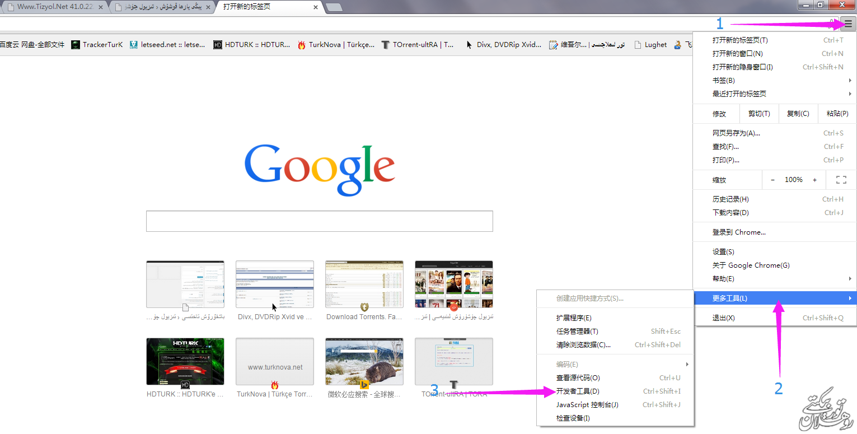Open the Chrome hamburger menu button

tap(848, 24)
